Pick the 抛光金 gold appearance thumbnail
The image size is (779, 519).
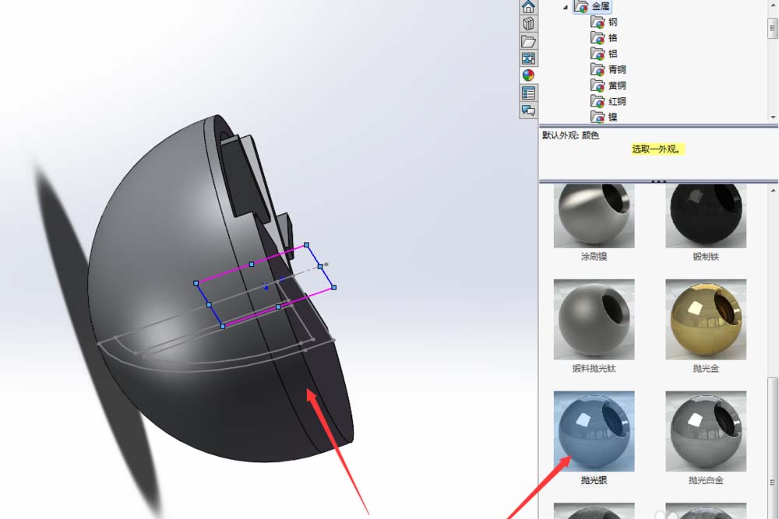[x=706, y=320]
